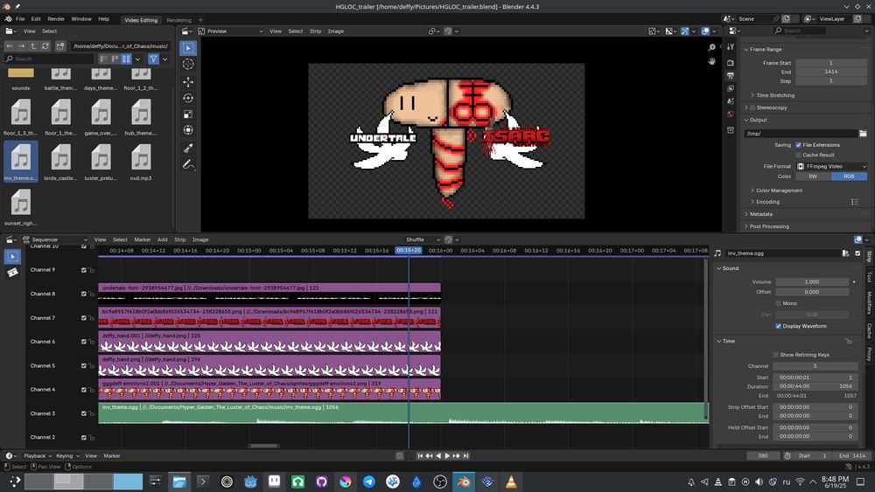Select the Rotate tool in preview toolbar

pyautogui.click(x=188, y=98)
